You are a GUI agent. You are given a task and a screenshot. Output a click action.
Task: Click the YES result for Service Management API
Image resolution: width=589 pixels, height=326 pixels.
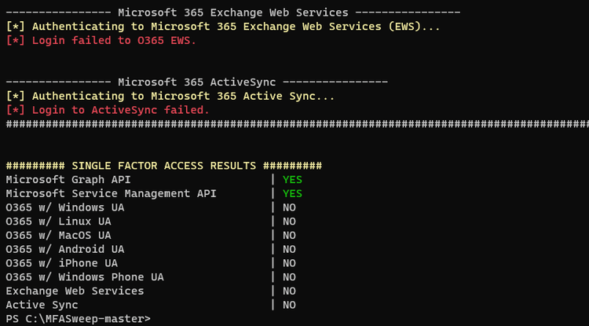pos(292,193)
